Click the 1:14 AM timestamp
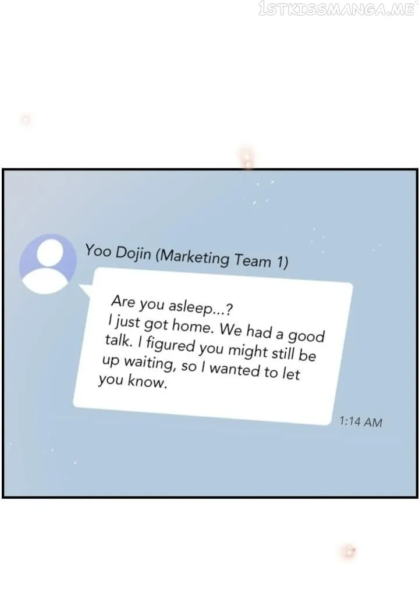Image resolution: width=419 pixels, height=601 pixels. (x=361, y=421)
